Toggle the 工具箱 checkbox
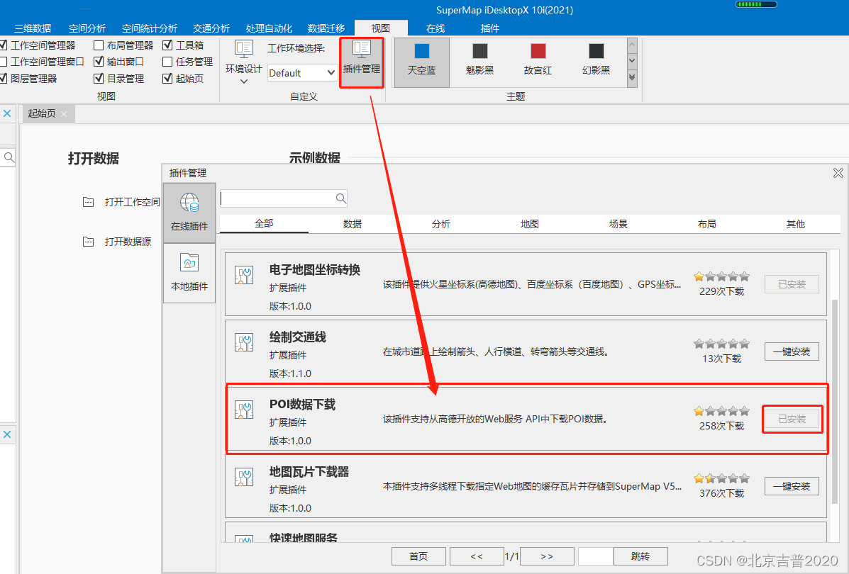 (167, 45)
